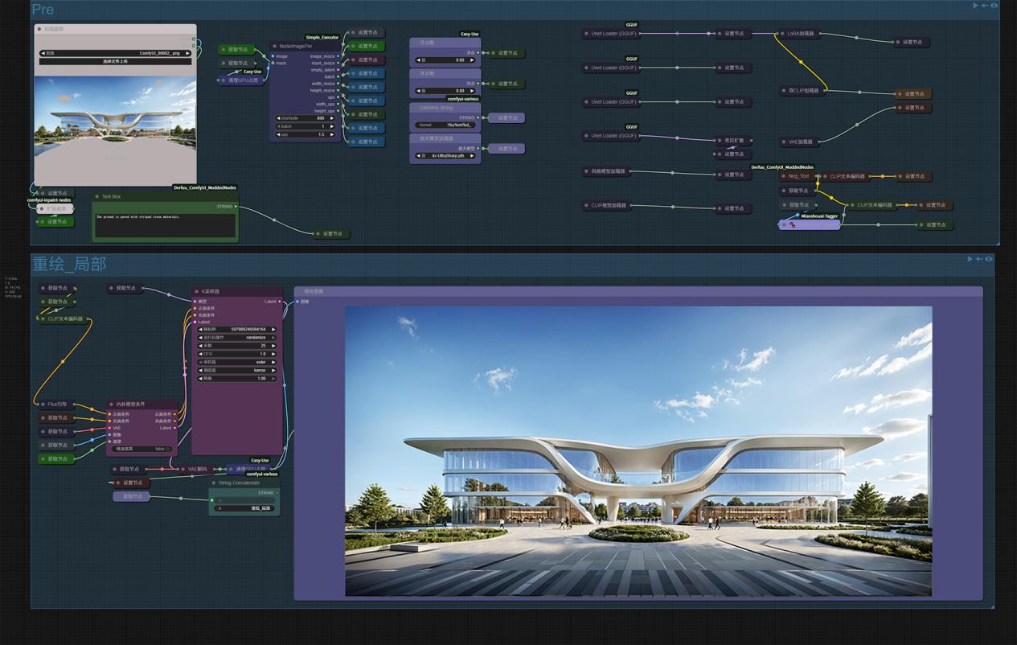The height and width of the screenshot is (645, 1017).
Task: Decrease the shortside value with left arrow
Action: (x=279, y=118)
